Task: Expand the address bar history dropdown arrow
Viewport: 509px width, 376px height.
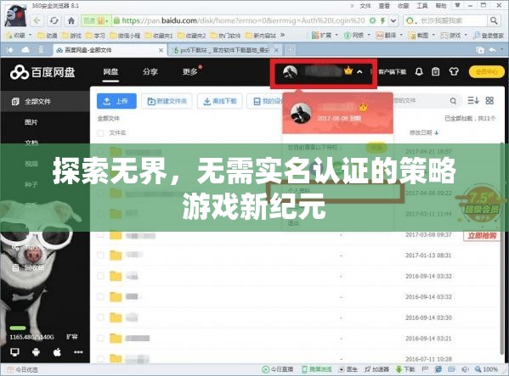Action: tap(393, 20)
